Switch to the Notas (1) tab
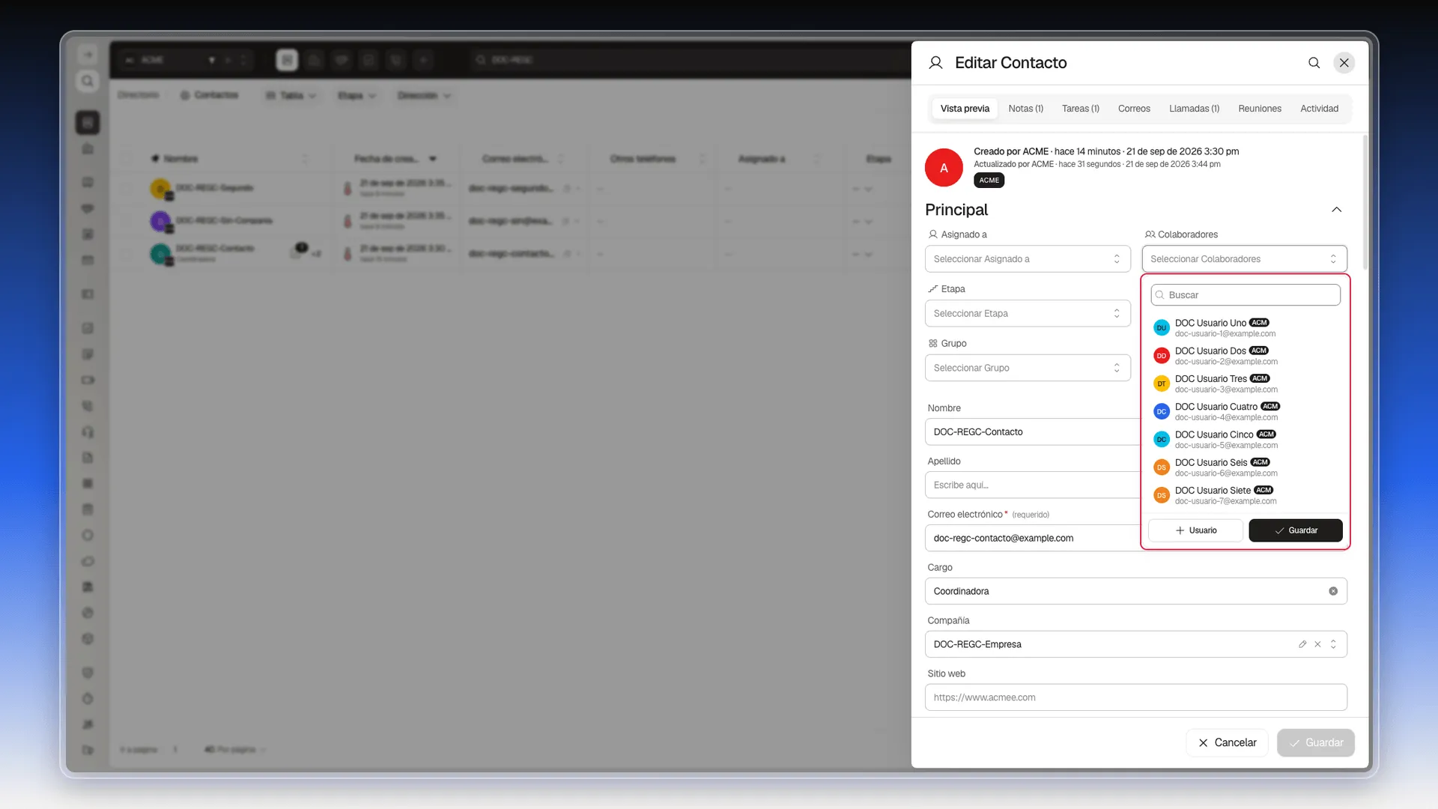The width and height of the screenshot is (1438, 809). tap(1025, 109)
